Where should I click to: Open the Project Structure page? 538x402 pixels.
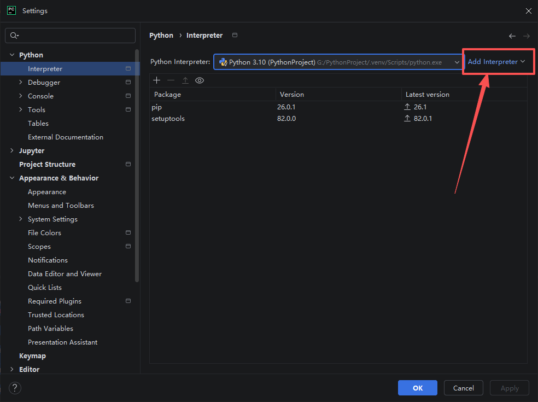(48, 165)
